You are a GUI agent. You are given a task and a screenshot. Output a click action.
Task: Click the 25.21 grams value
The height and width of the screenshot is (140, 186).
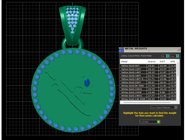click(x=151, y=82)
